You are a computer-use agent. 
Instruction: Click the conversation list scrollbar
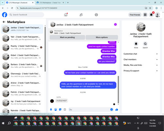45,49
